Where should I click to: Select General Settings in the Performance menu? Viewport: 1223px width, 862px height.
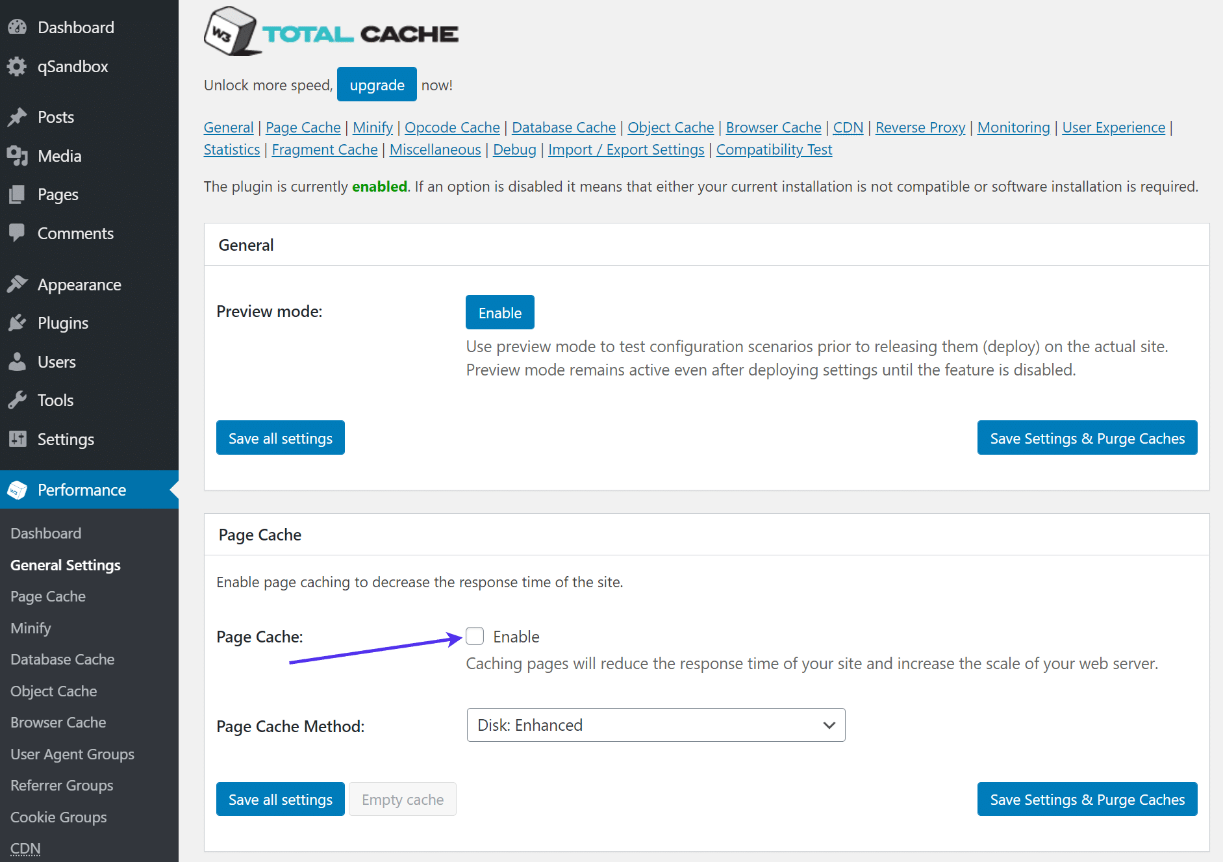[65, 564]
